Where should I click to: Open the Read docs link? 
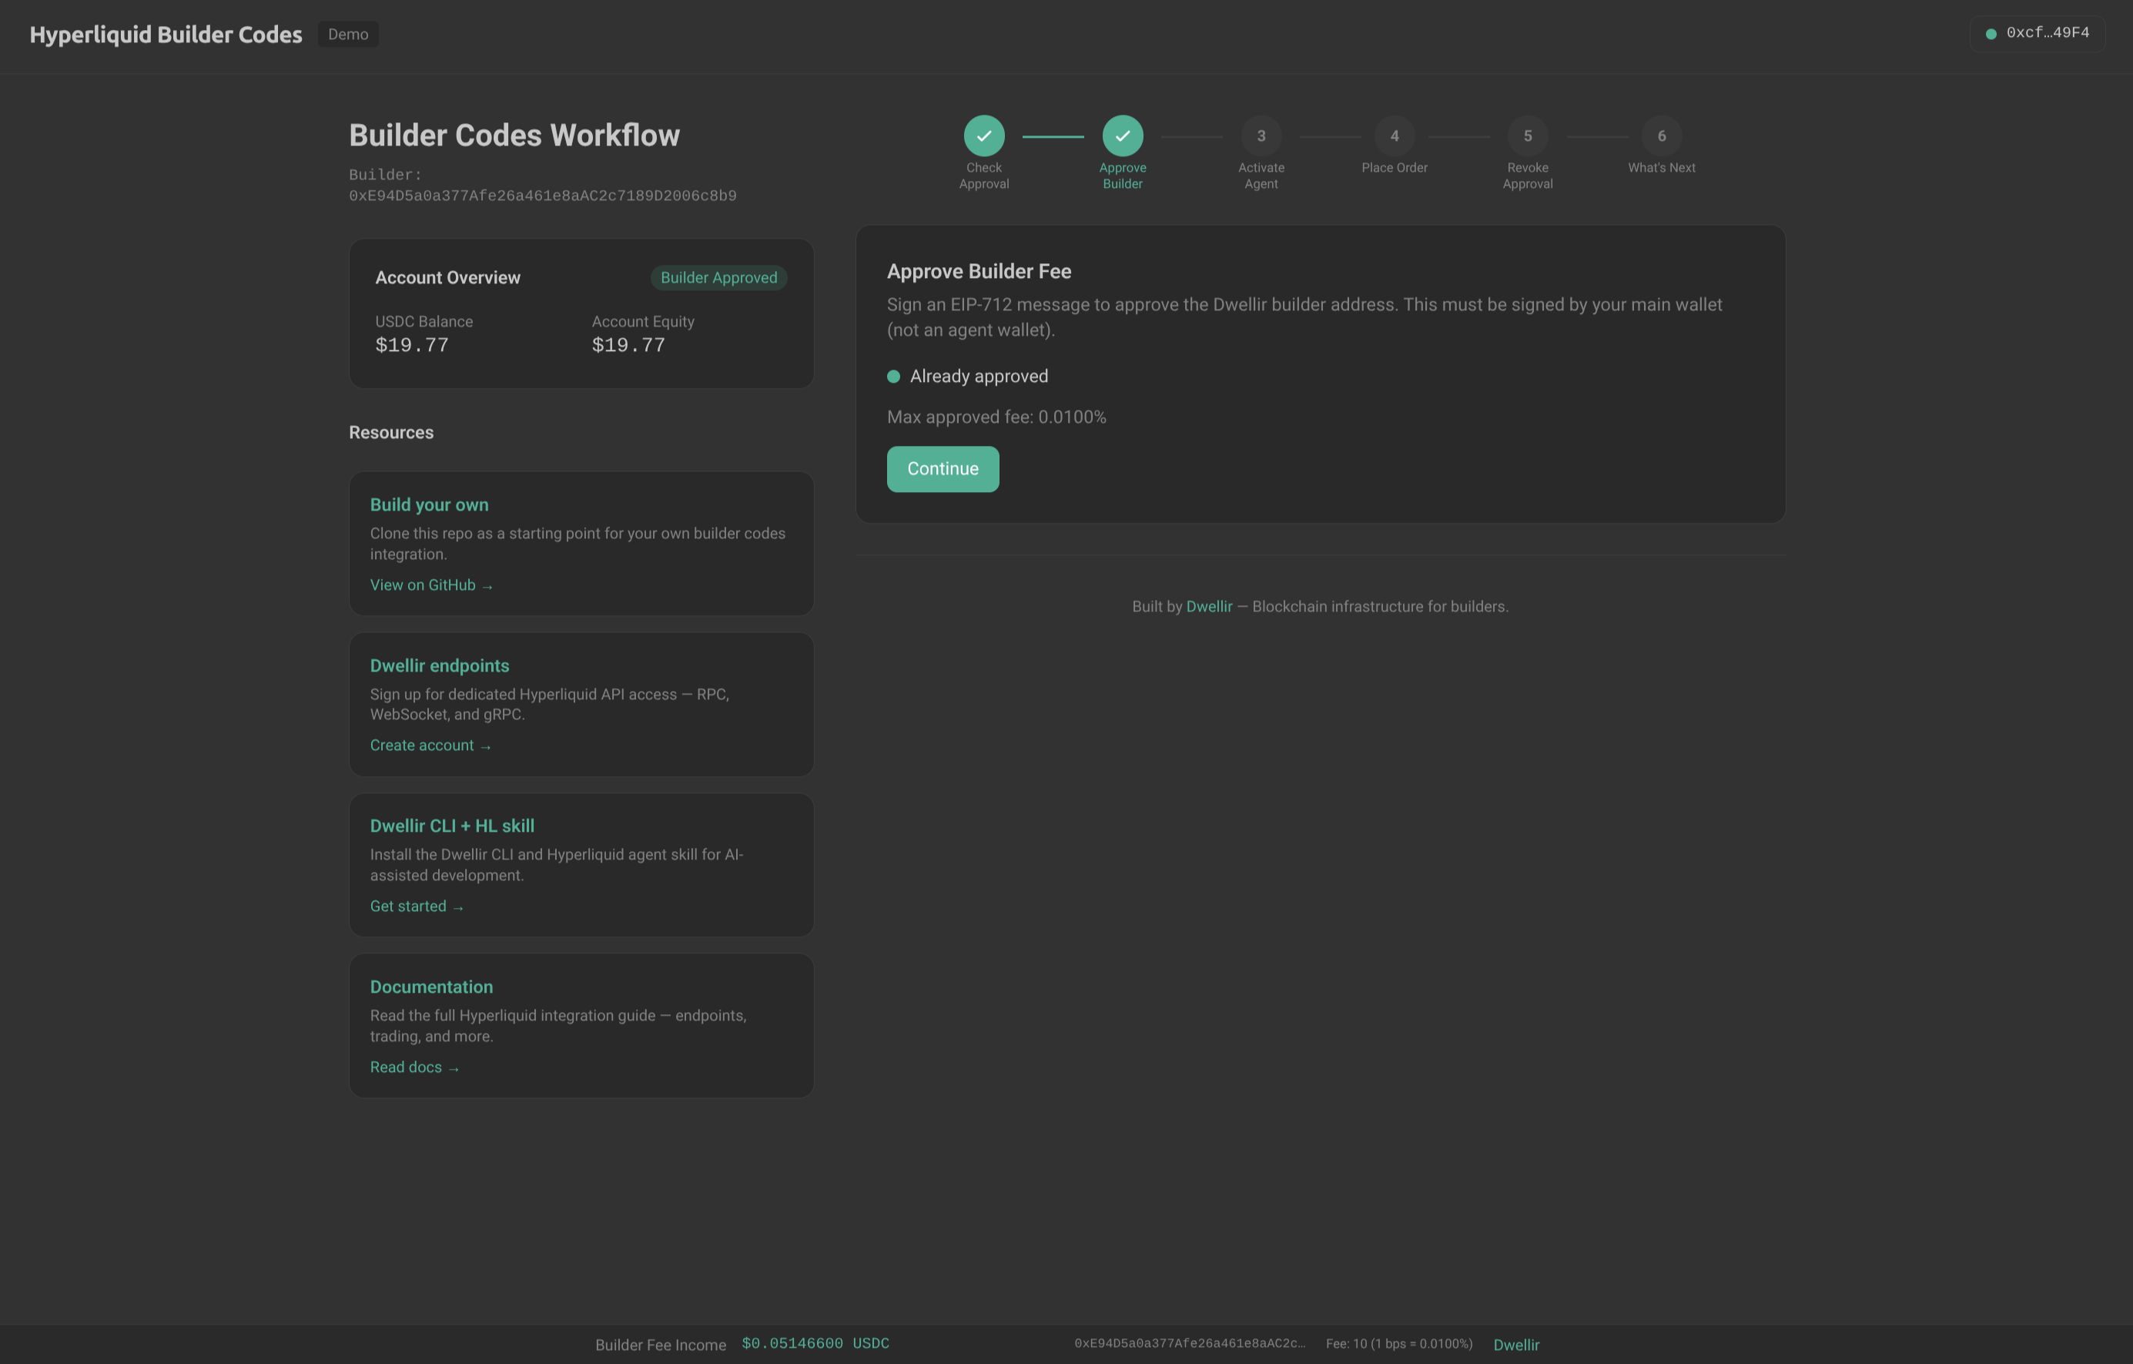414,1067
